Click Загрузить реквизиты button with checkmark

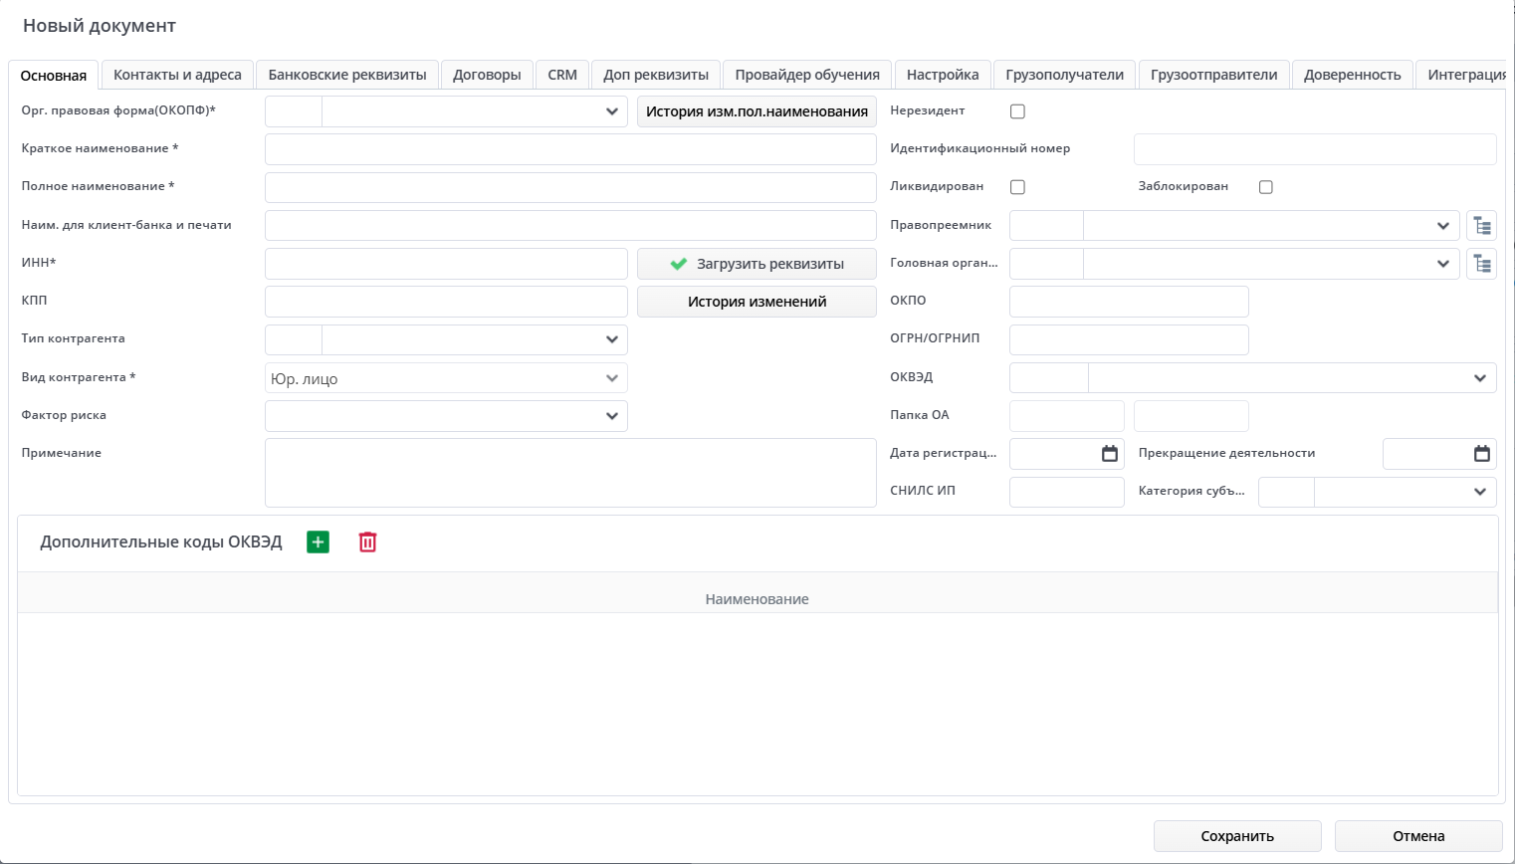tap(757, 264)
